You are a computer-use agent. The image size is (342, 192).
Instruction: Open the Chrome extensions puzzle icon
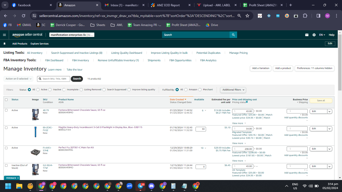(305, 16)
